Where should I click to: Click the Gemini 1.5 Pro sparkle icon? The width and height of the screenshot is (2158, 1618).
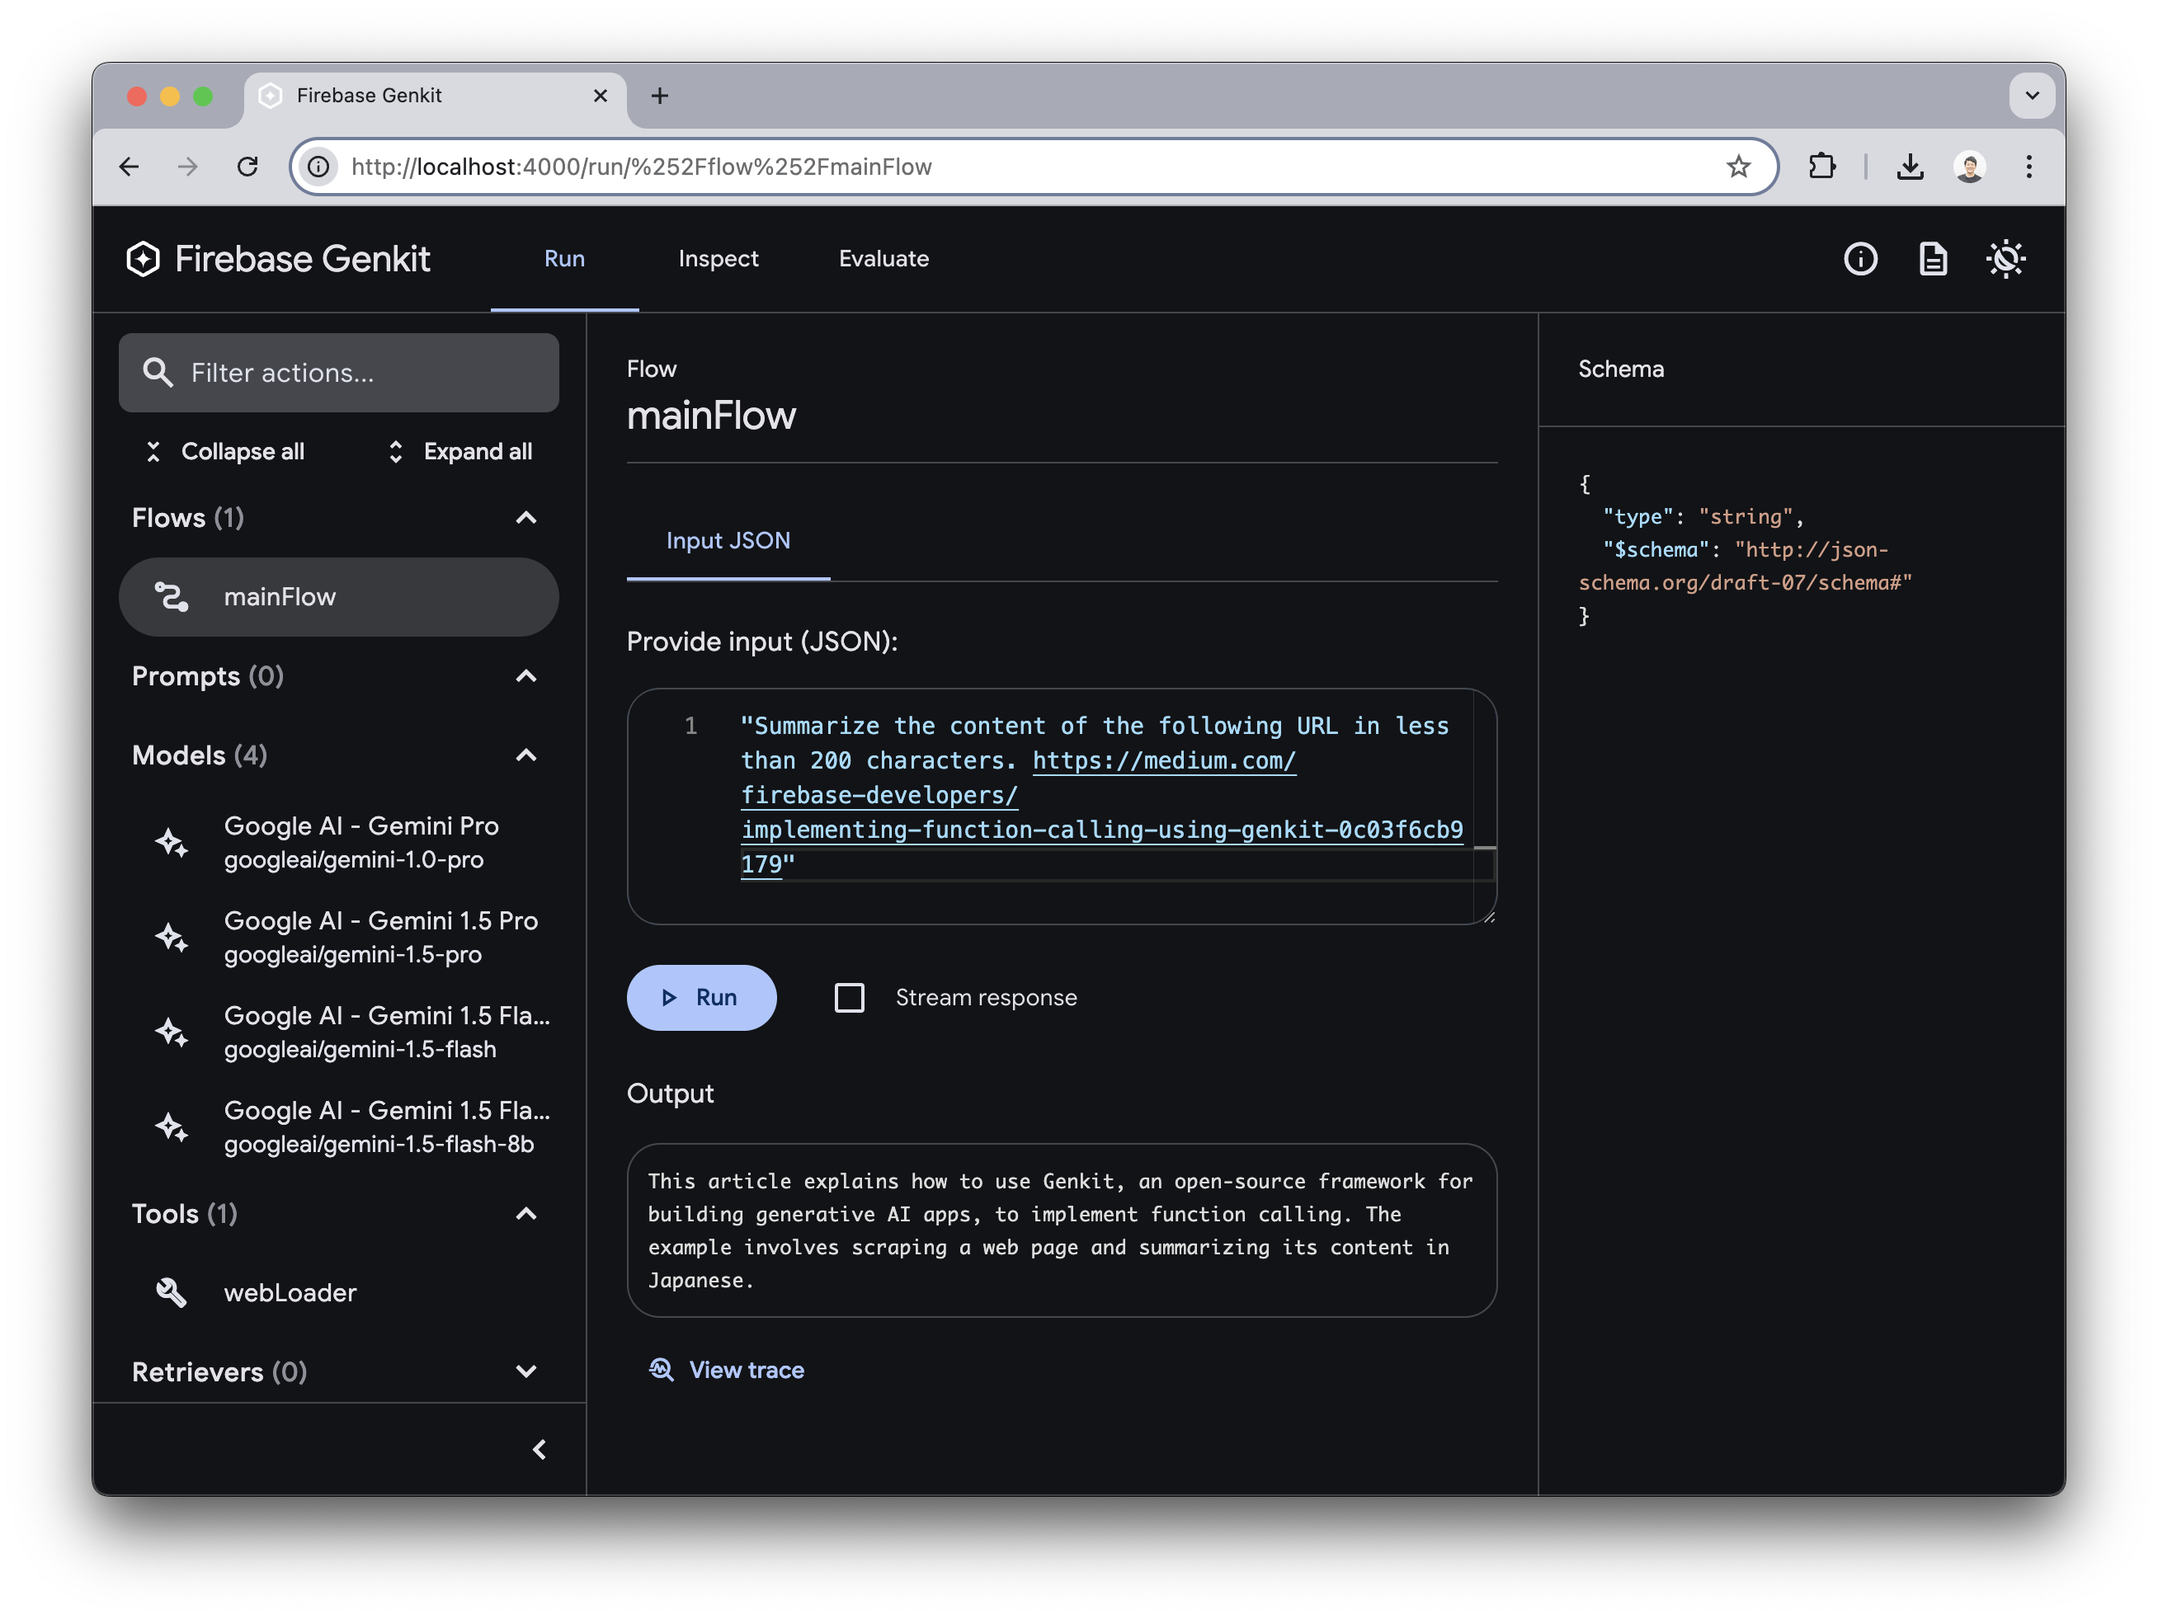pyautogui.click(x=172, y=936)
